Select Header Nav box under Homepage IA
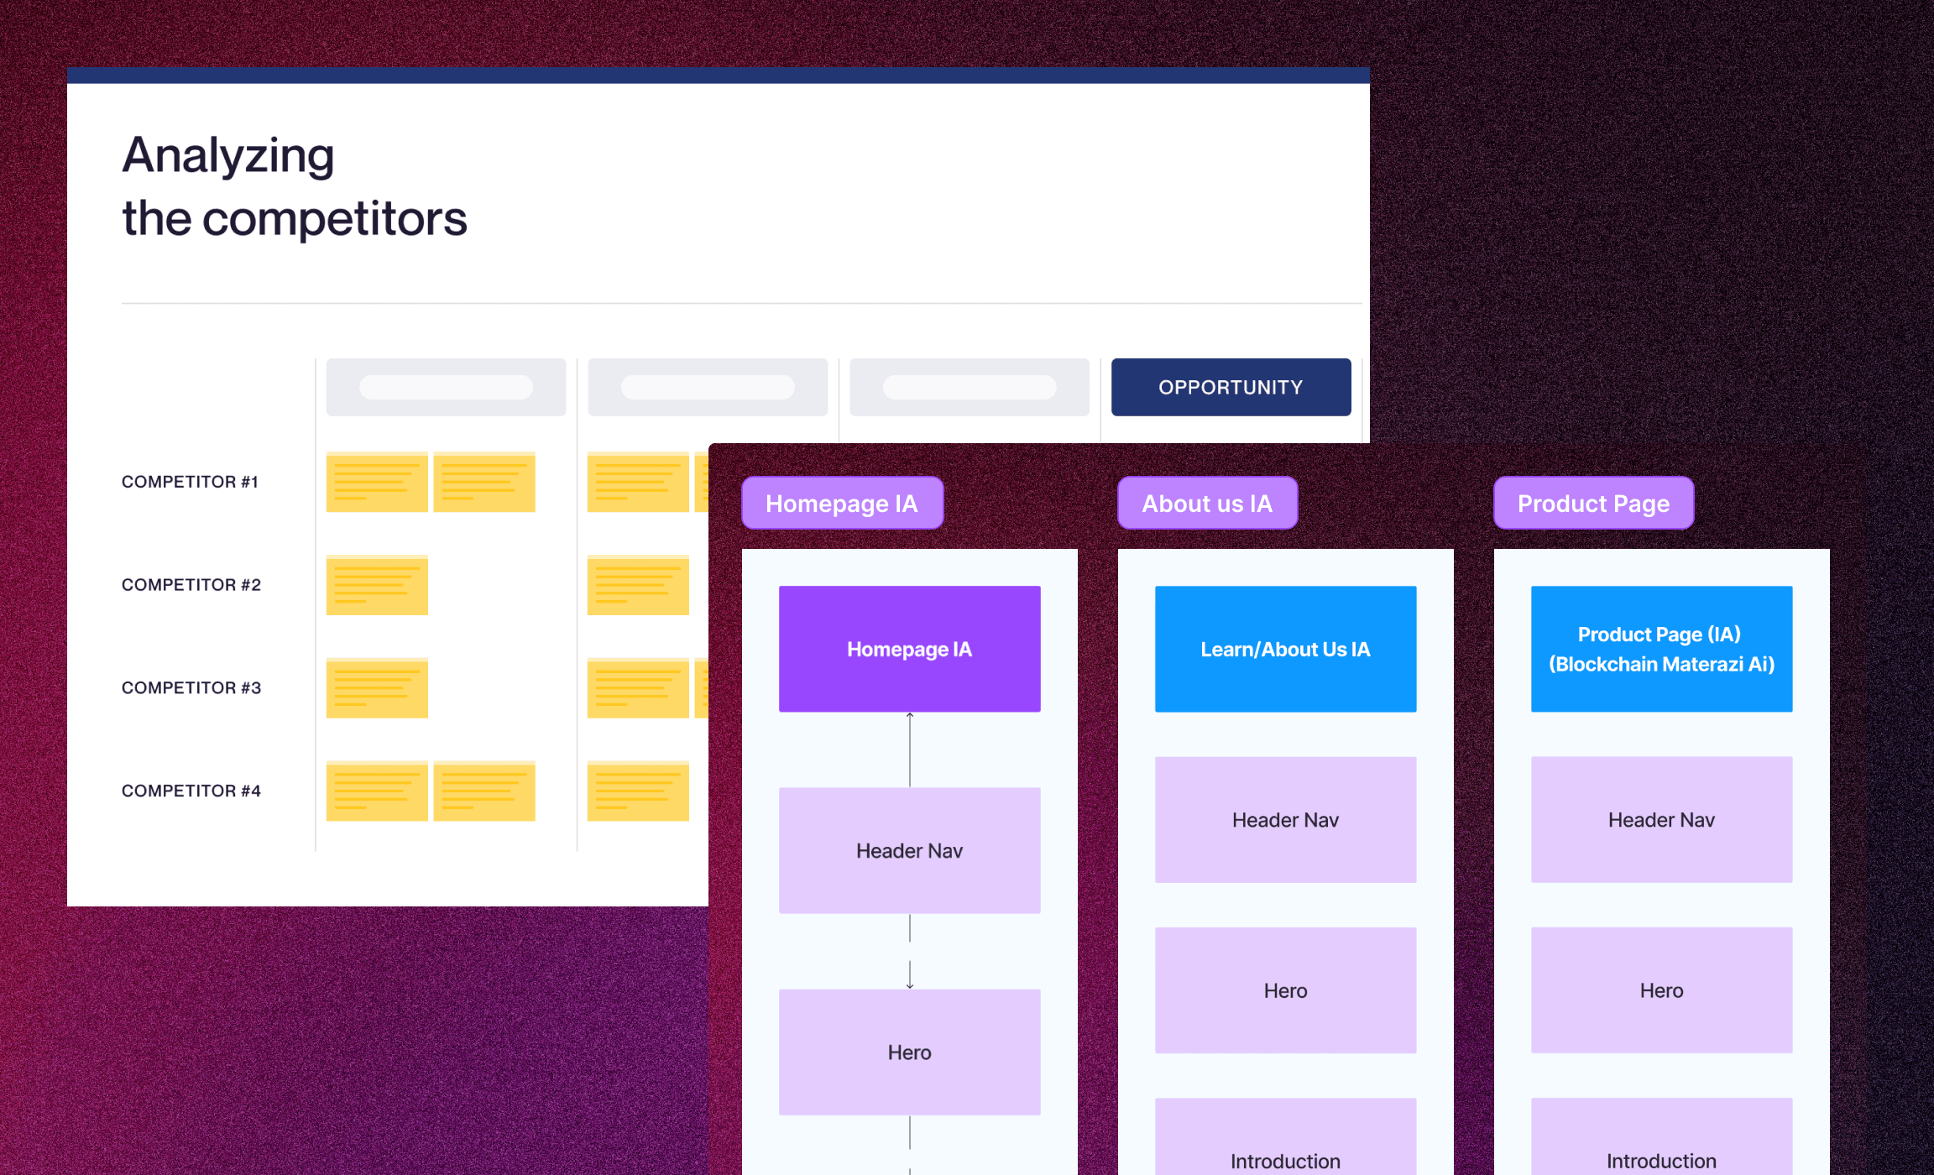 click(909, 850)
